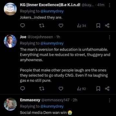Open the Joe @Joejohnseen profile name

pos(36,37)
